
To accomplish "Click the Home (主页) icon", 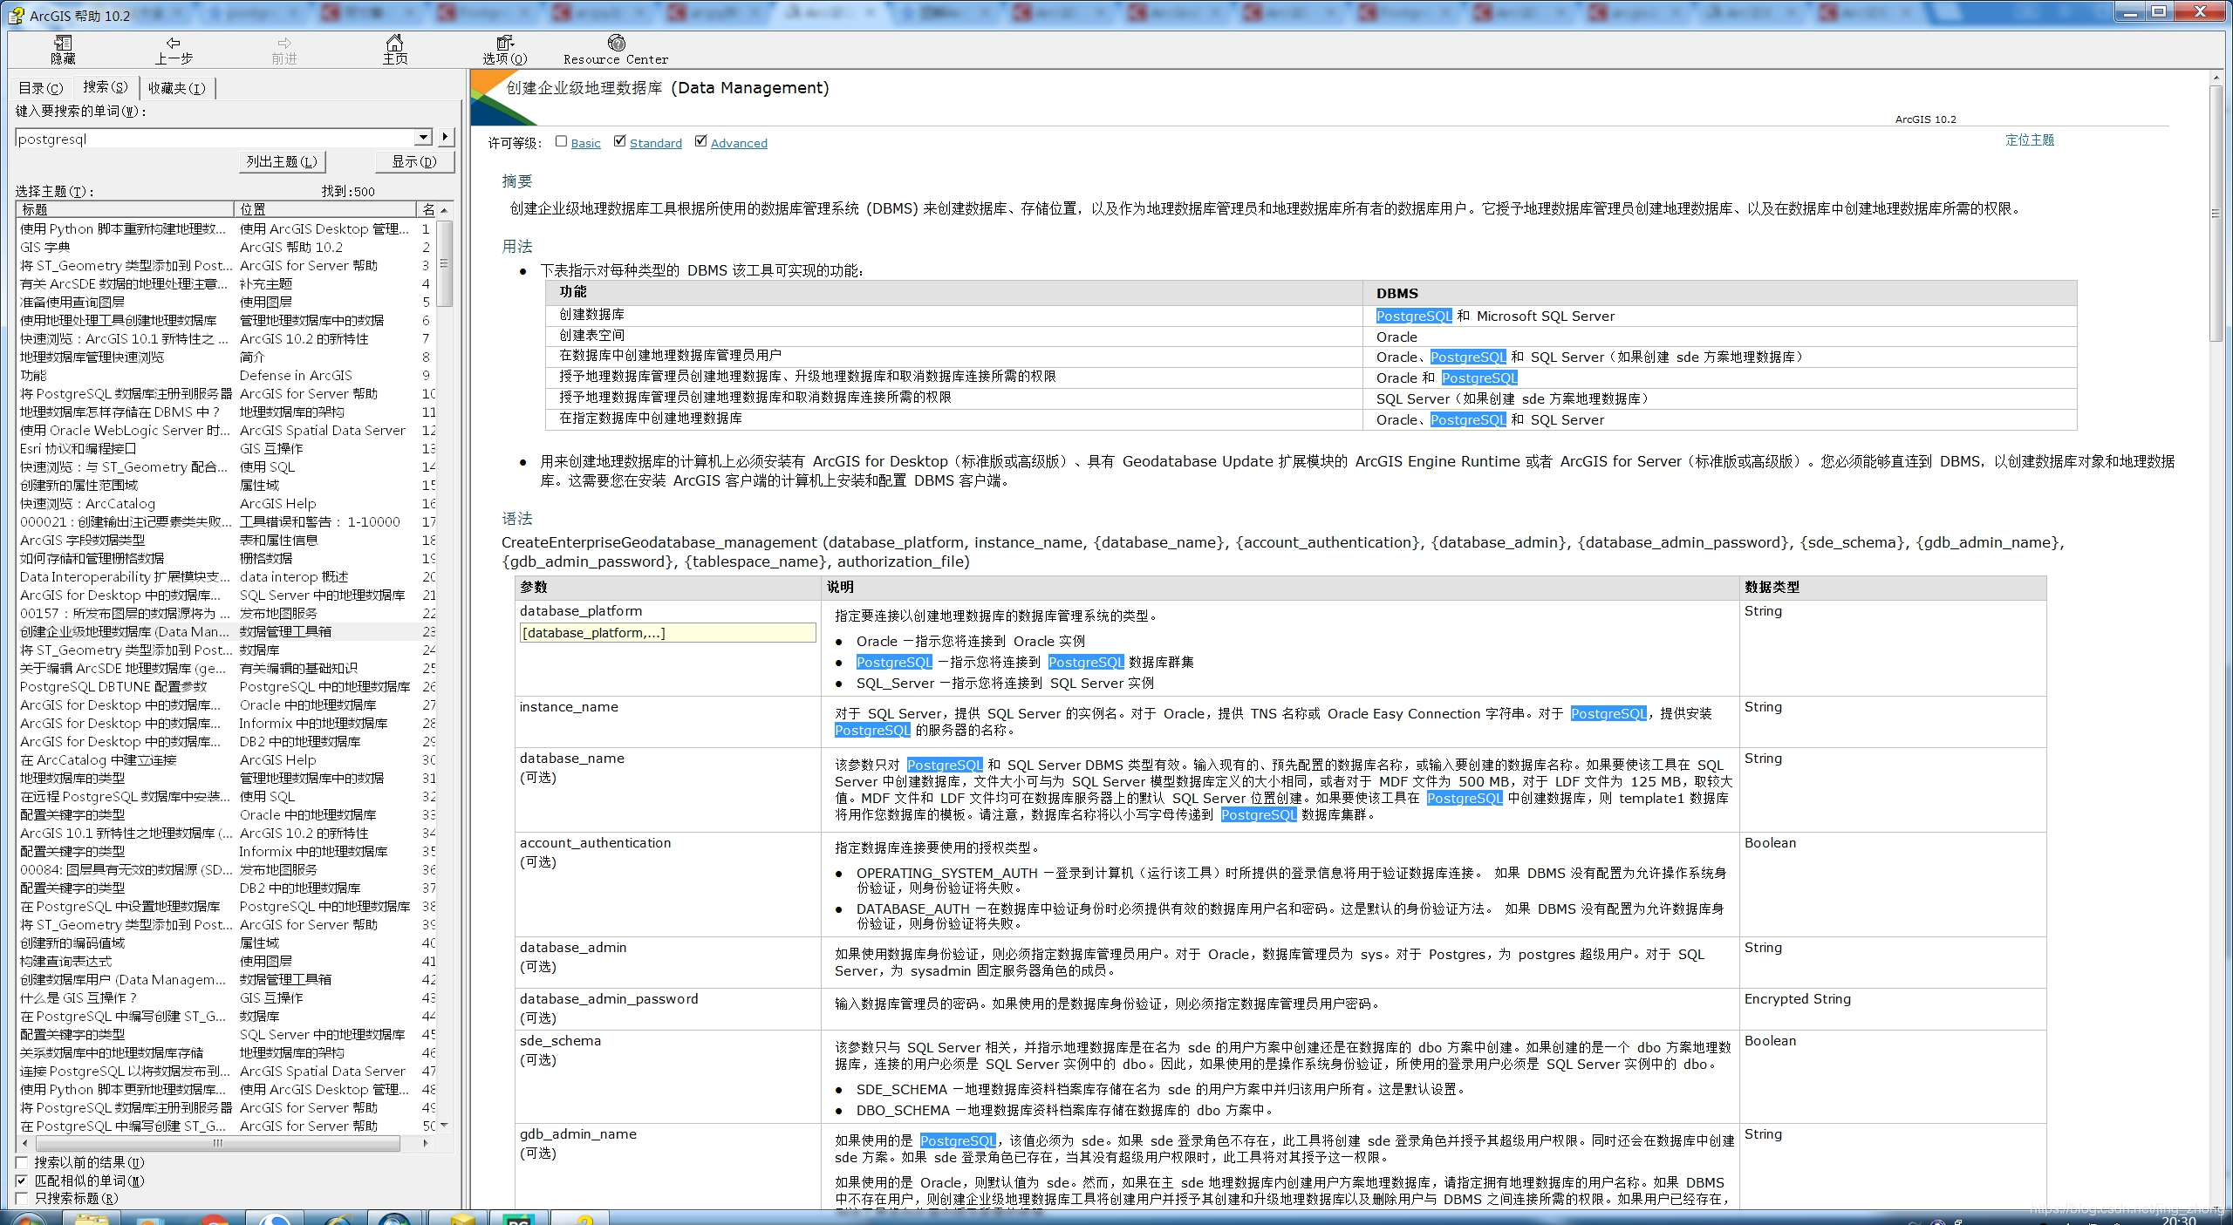I will tap(395, 50).
